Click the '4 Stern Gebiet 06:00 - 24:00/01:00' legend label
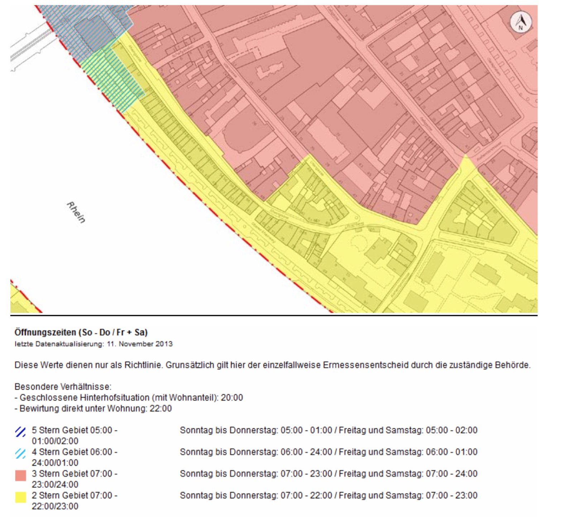 coord(75,457)
